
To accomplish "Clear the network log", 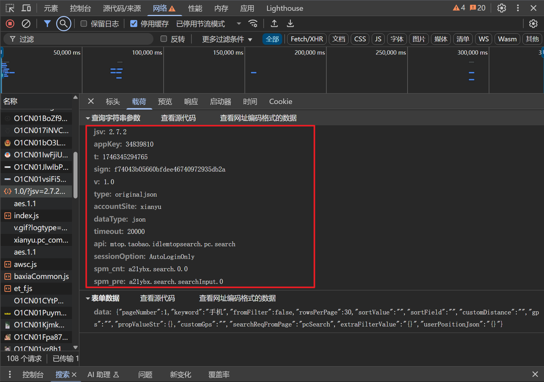I will pos(26,24).
